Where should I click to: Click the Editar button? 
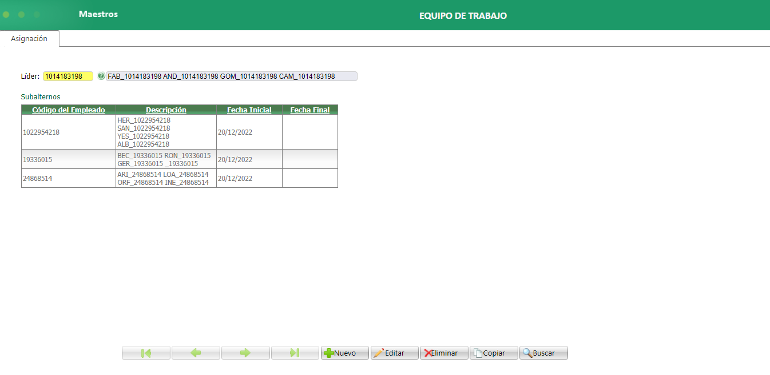[x=395, y=353]
